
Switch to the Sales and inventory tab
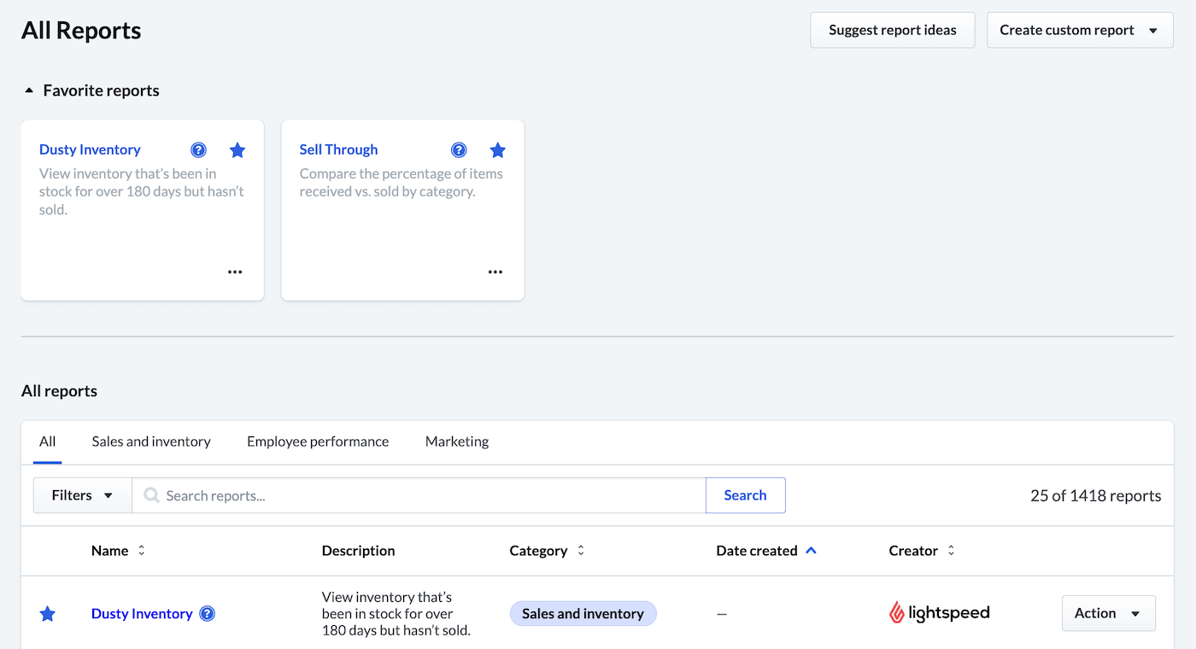pyautogui.click(x=151, y=441)
